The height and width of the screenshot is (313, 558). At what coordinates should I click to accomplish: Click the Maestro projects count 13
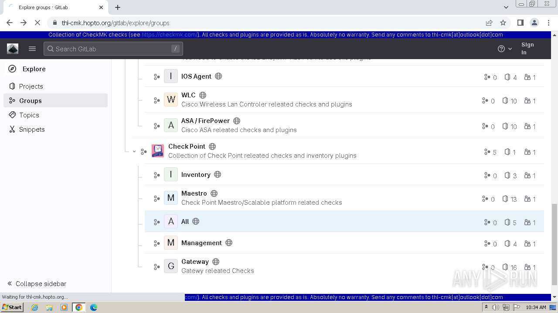pyautogui.click(x=509, y=199)
